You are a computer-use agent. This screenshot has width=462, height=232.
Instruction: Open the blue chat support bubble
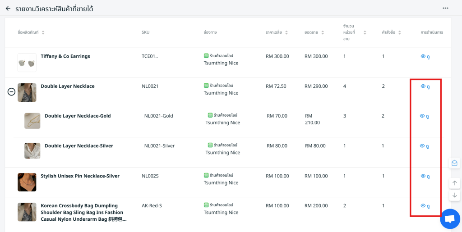(449, 219)
